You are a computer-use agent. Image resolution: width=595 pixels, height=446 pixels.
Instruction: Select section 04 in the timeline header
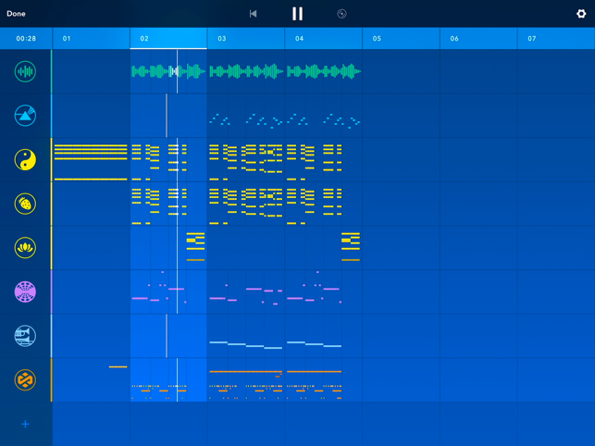323,38
